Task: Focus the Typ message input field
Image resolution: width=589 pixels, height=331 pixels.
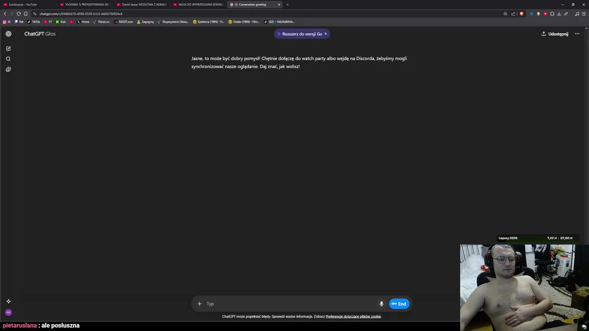Action: (x=291, y=304)
